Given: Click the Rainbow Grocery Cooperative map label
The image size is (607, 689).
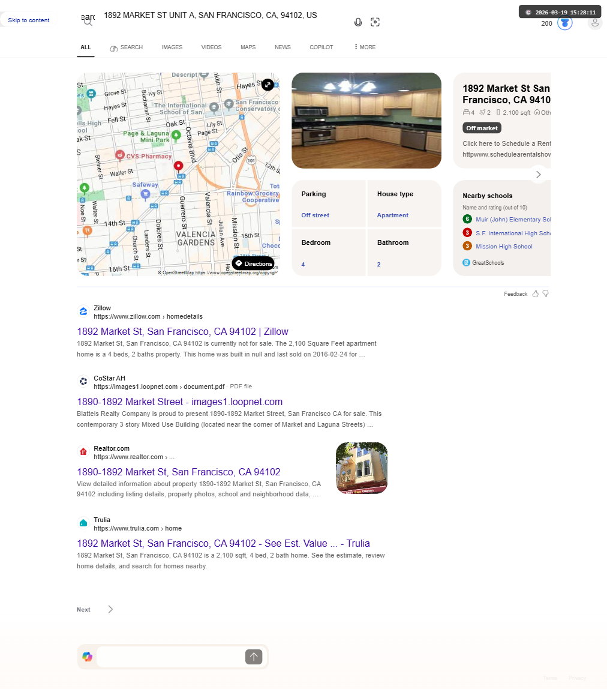Looking at the screenshot, I should [x=253, y=196].
